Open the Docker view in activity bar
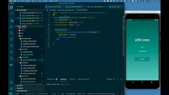 (x=11, y=65)
